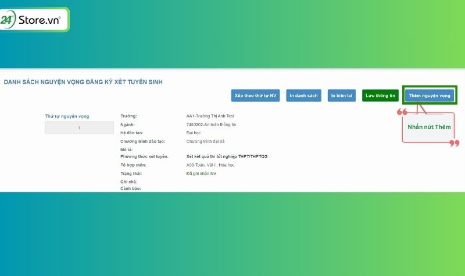
Task: Click the Trạng thái: label
Action: coord(131,173)
